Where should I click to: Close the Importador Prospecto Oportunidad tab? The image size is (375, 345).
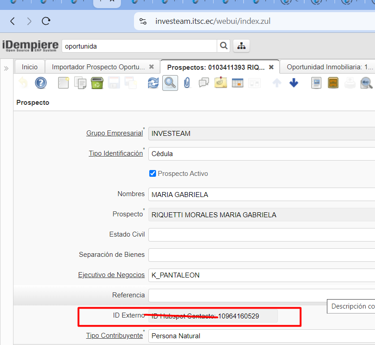coord(152,67)
